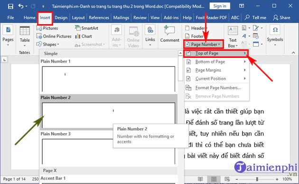This screenshot has height=184, width=299.
Task: Select the Insert ribbon tab
Action: (x=45, y=18)
